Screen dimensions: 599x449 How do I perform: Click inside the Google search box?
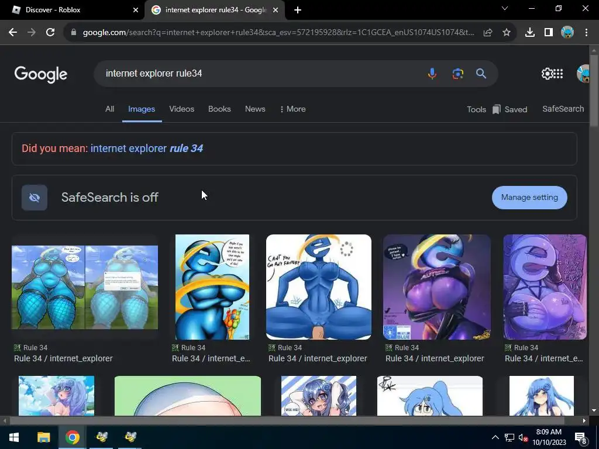[x=260, y=73]
